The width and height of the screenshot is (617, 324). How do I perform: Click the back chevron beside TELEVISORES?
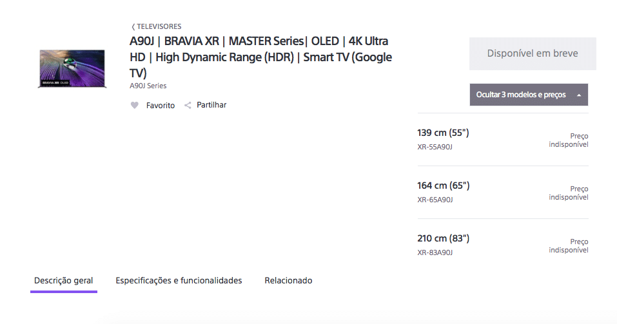point(133,27)
